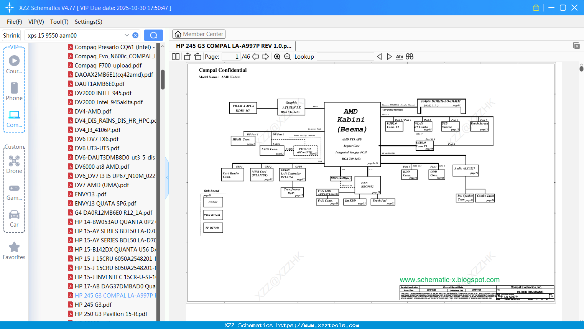584x329 pixels.
Task: Toggle the Abi match-word option
Action: (399, 56)
